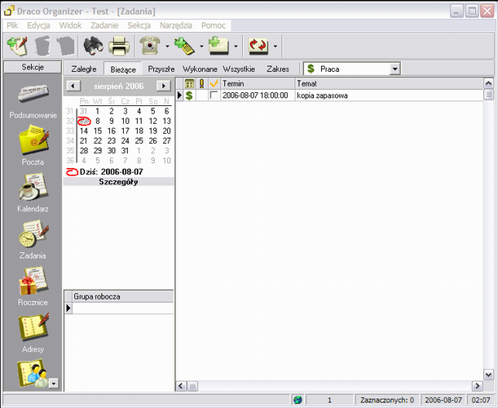Click the Grupa robocza column header
The width and height of the screenshot is (498, 408).
tap(123, 296)
